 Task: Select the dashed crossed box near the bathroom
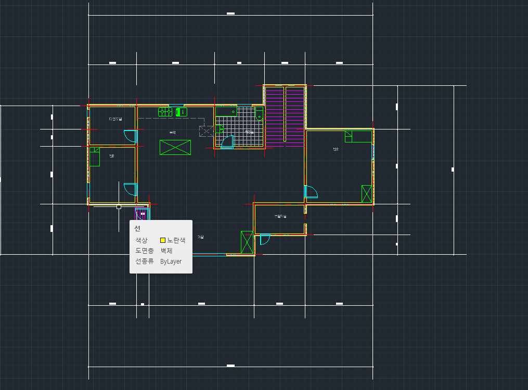(206, 131)
